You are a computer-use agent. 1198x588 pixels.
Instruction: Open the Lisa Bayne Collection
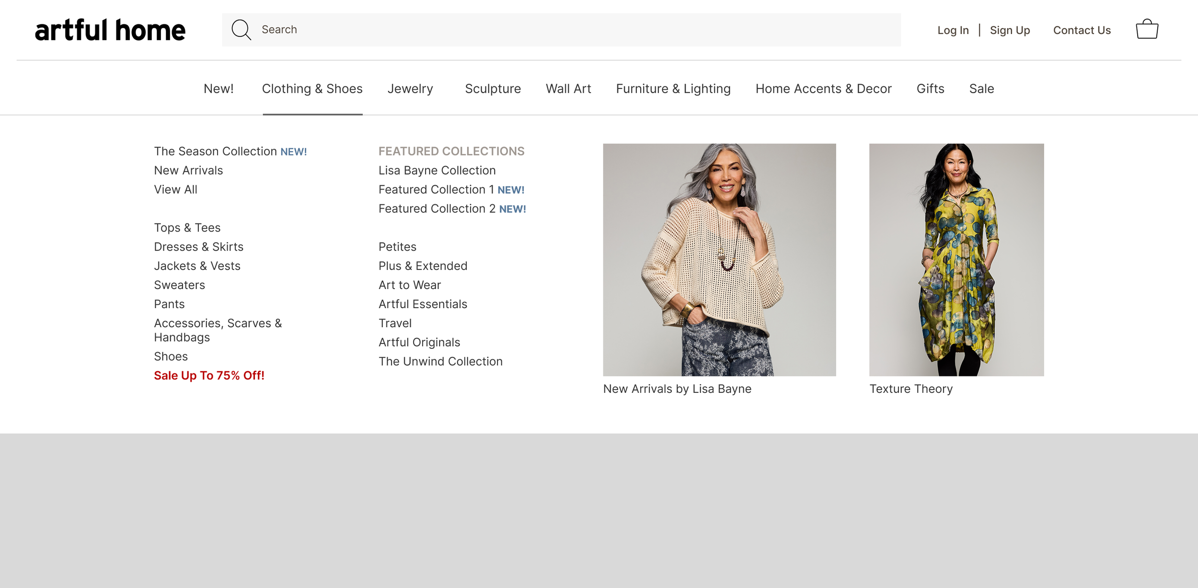coord(437,170)
